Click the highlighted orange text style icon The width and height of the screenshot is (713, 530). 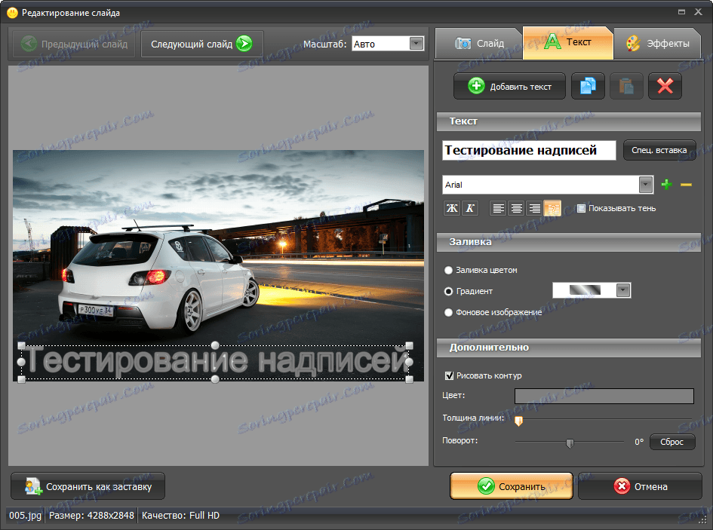tap(552, 208)
